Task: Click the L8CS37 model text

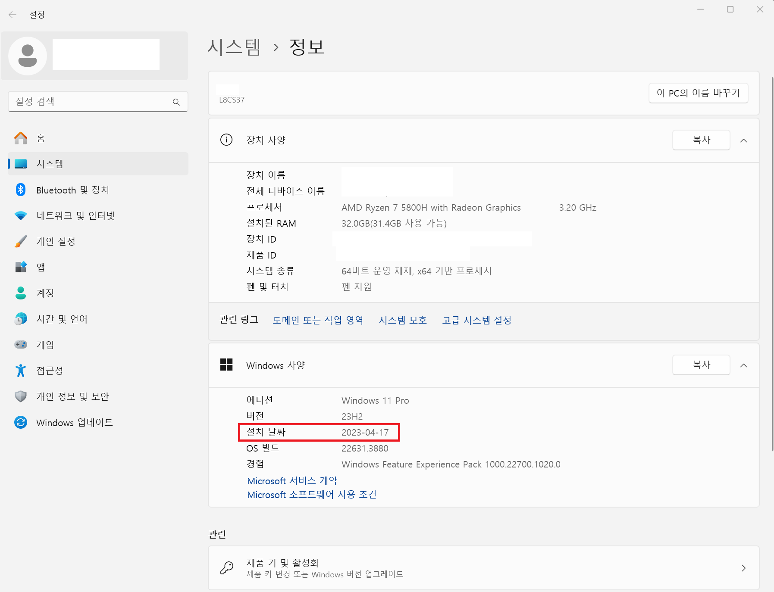Action: click(232, 100)
